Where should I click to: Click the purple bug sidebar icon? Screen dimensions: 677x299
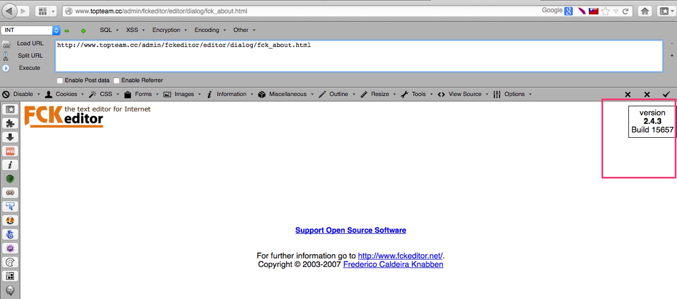tap(10, 248)
